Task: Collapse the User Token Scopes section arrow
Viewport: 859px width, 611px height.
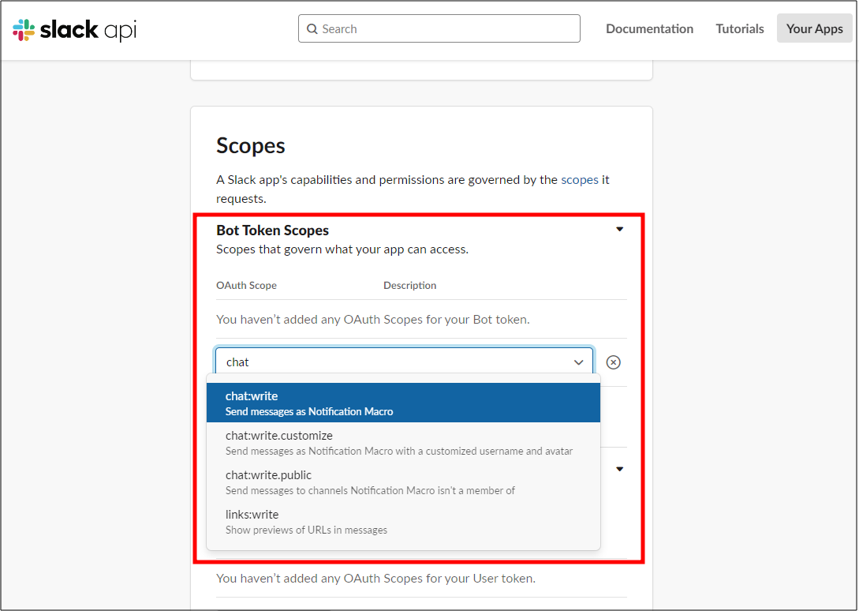Action: (619, 469)
